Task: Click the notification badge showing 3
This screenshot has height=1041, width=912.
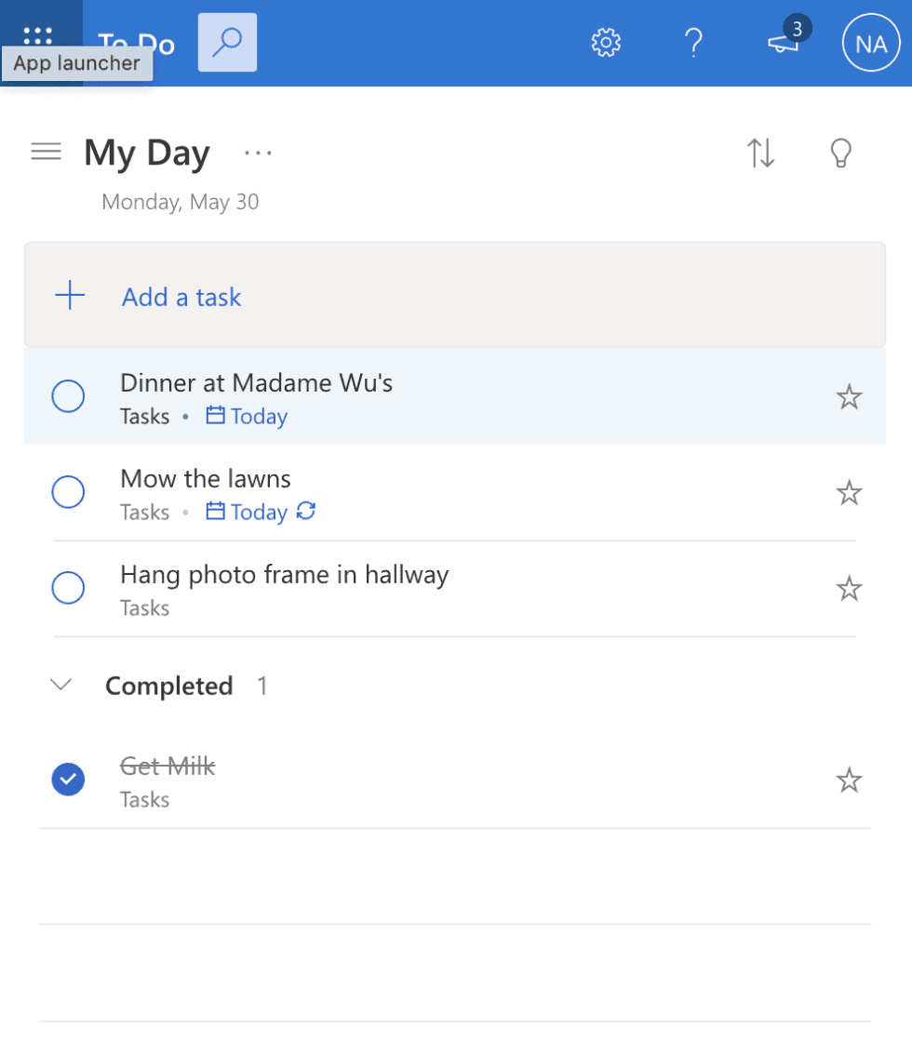Action: pos(798,29)
